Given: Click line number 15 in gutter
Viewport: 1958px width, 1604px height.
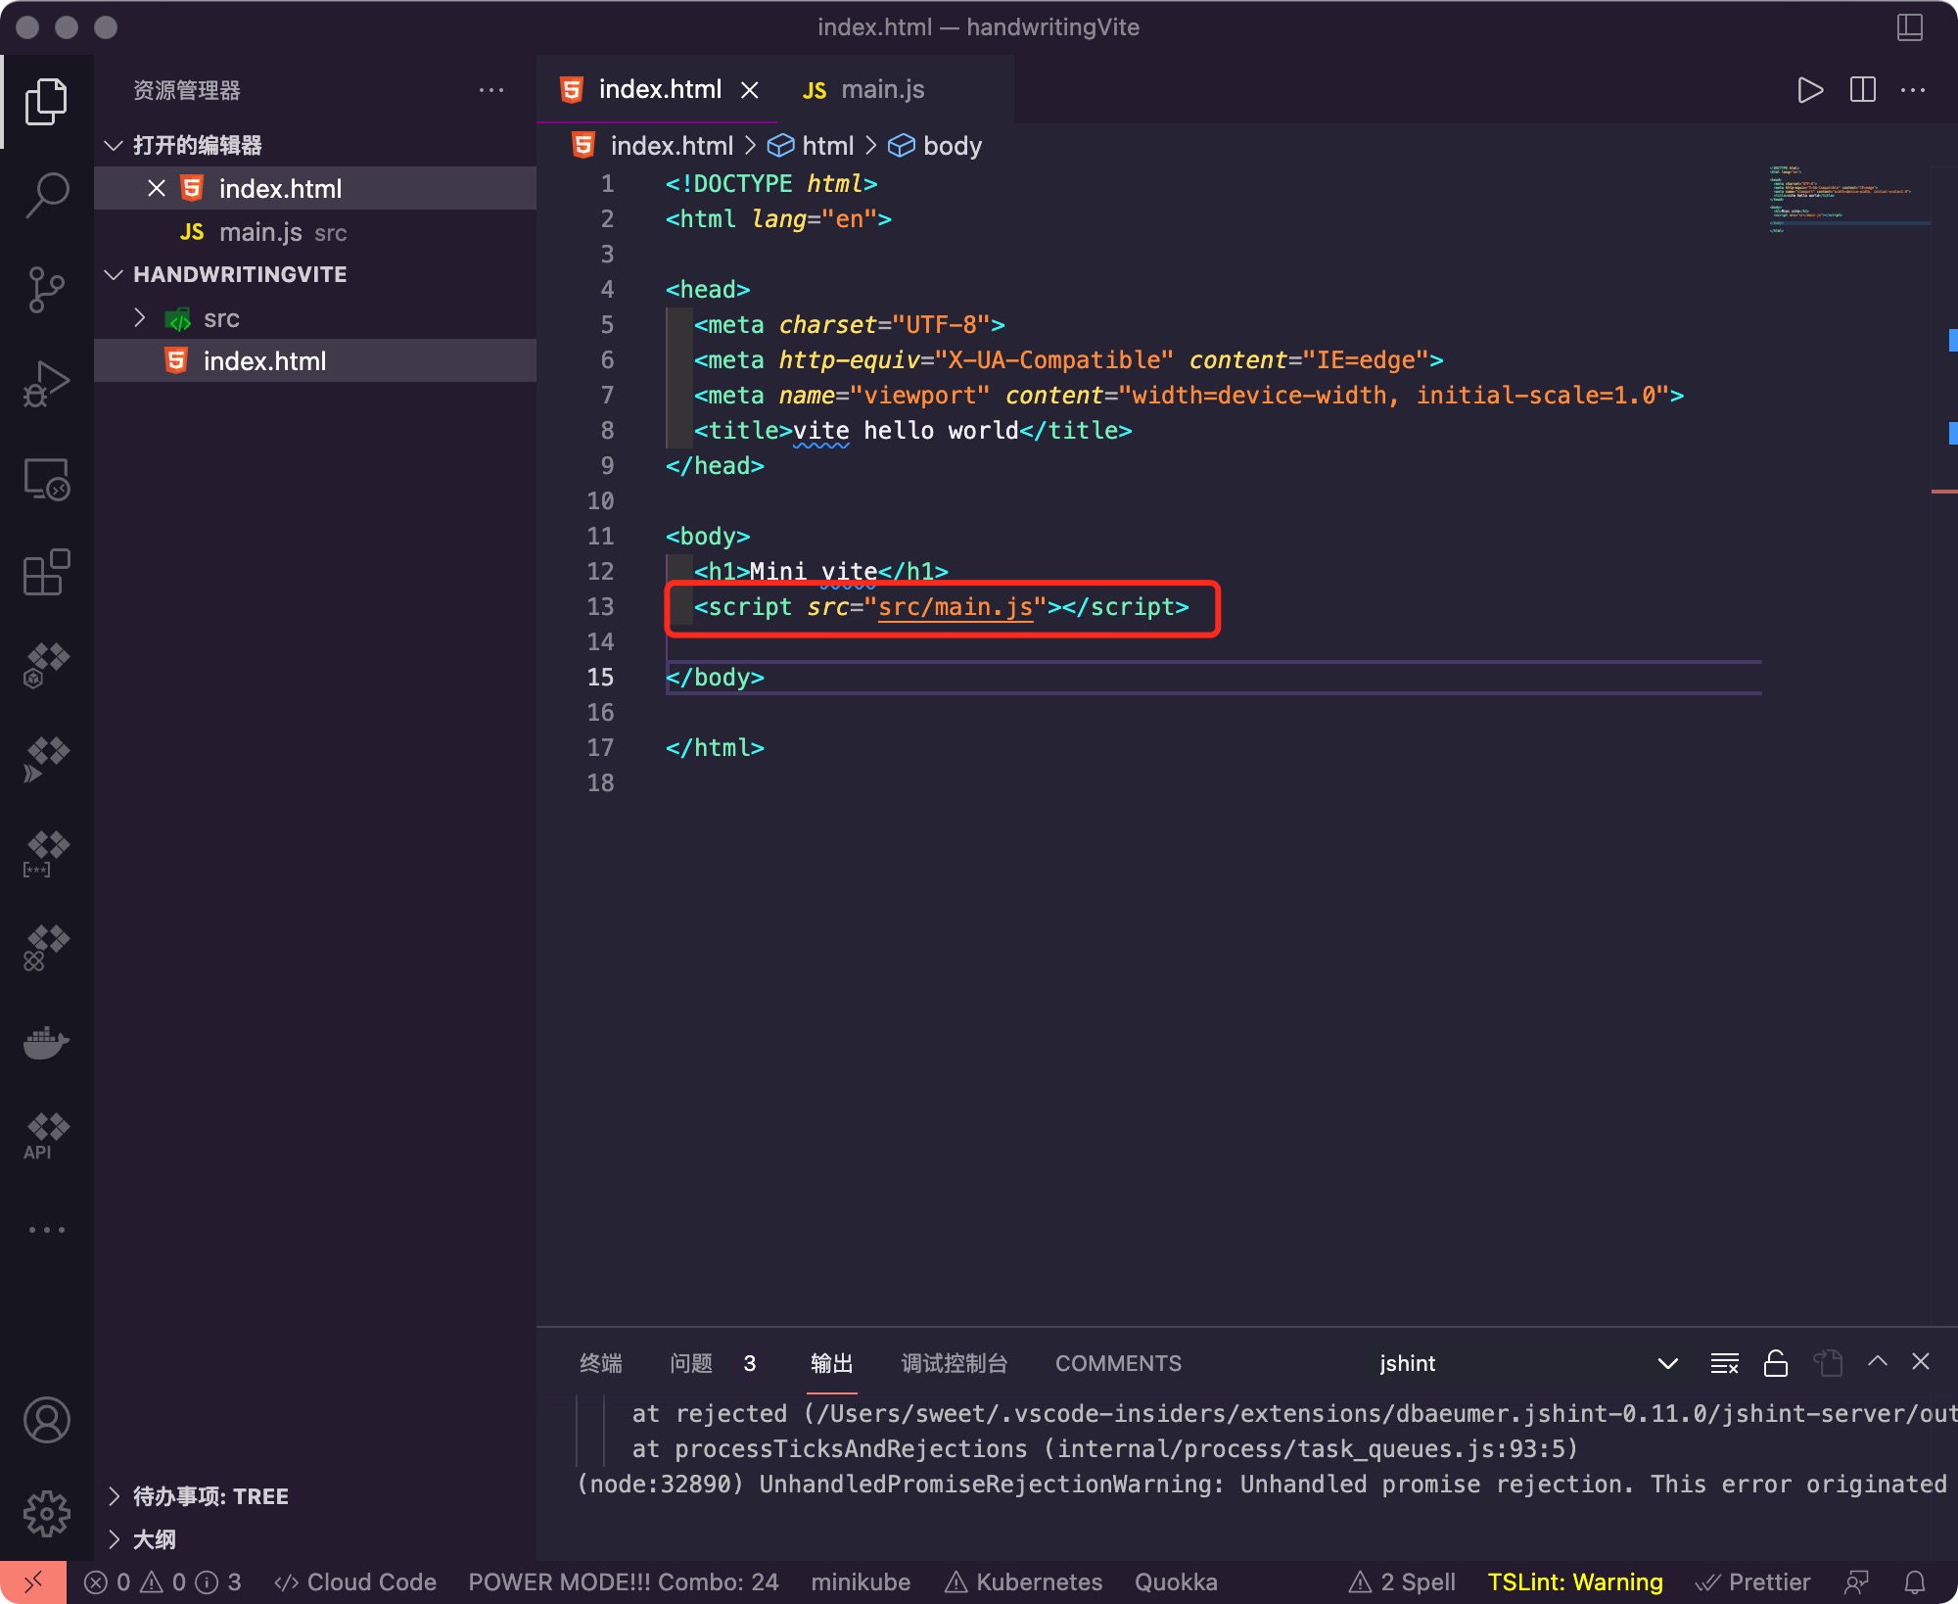Looking at the screenshot, I should 600,678.
